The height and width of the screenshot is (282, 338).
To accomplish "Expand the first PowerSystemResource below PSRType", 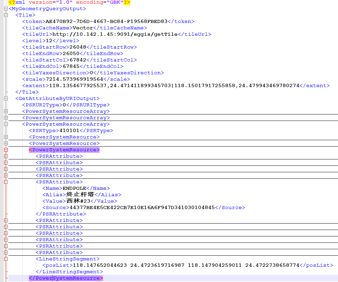I will tap(6, 137).
